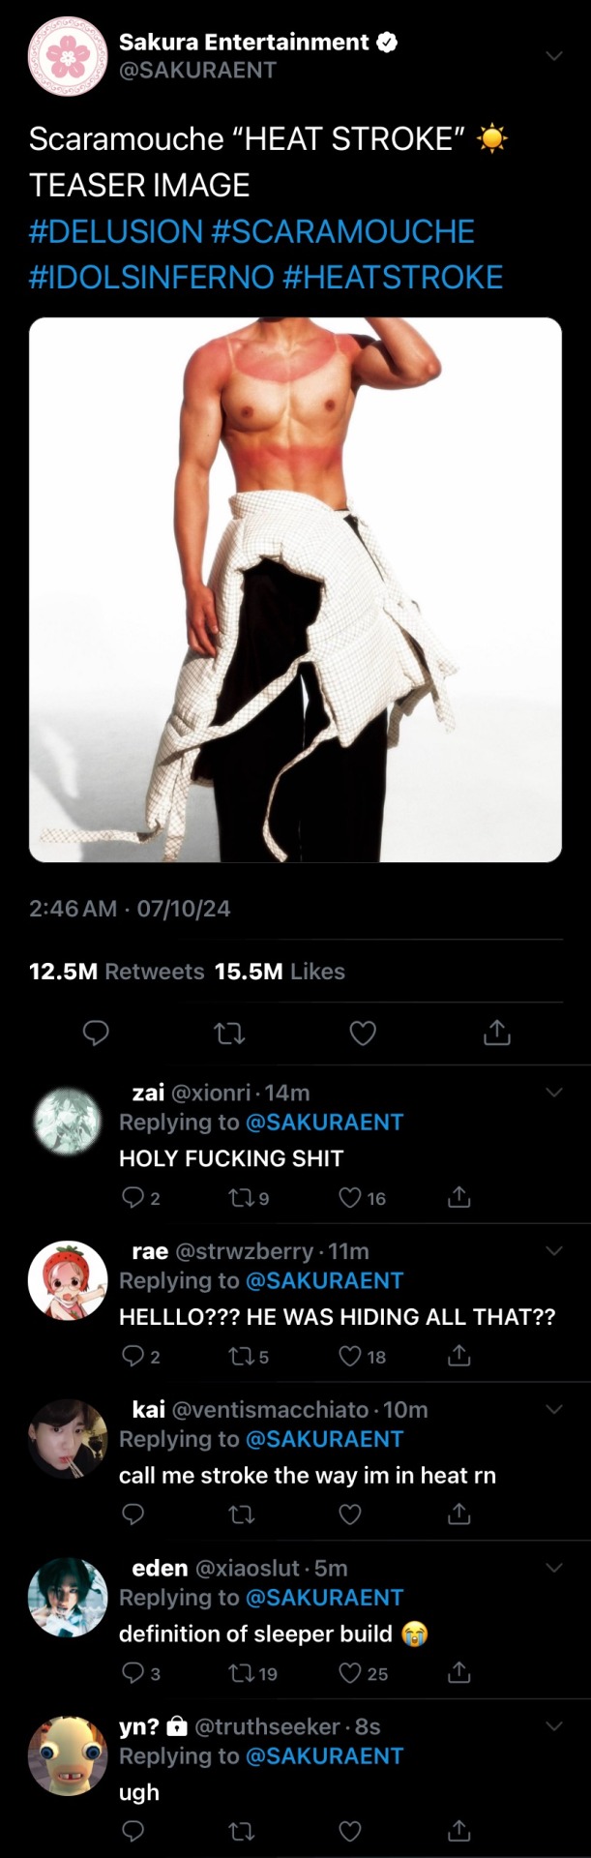591x1858 pixels.
Task: Like the reply from yn?
Action: [350, 1830]
